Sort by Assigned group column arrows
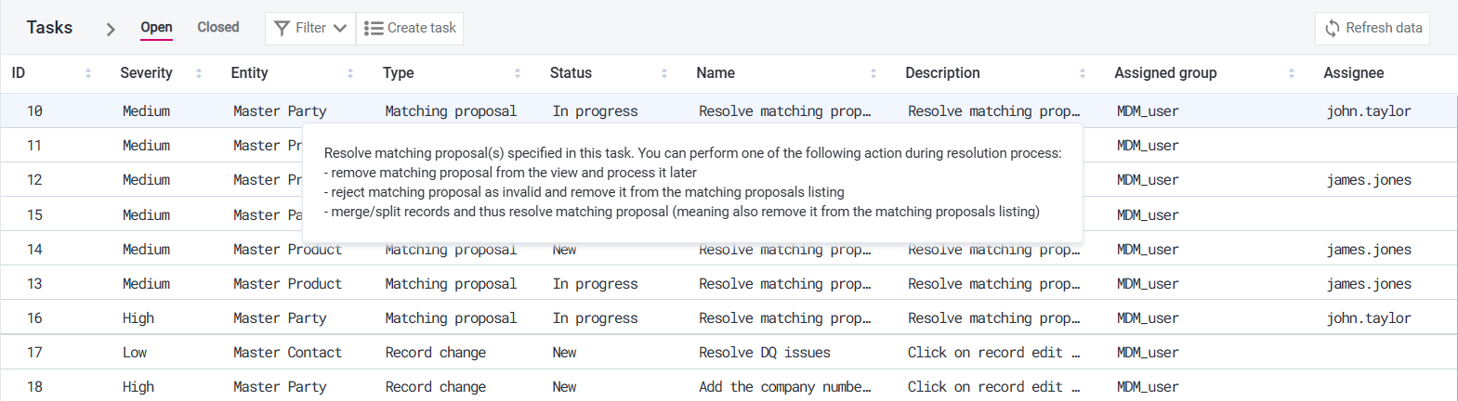 1292,73
